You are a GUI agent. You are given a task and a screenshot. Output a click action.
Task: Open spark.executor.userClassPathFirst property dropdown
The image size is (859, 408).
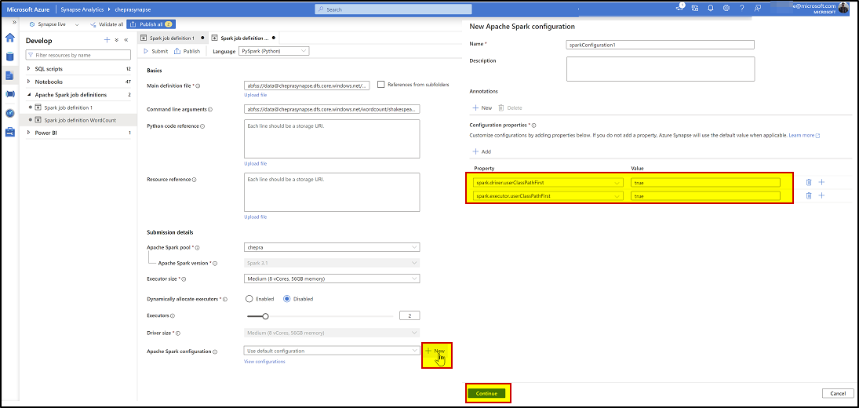(x=548, y=195)
